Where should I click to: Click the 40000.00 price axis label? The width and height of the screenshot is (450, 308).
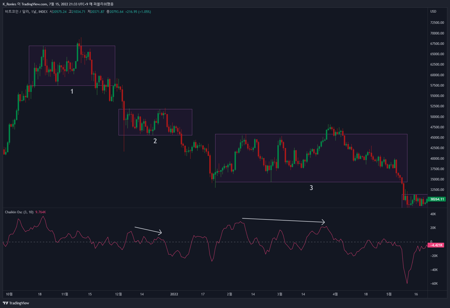(x=437, y=159)
